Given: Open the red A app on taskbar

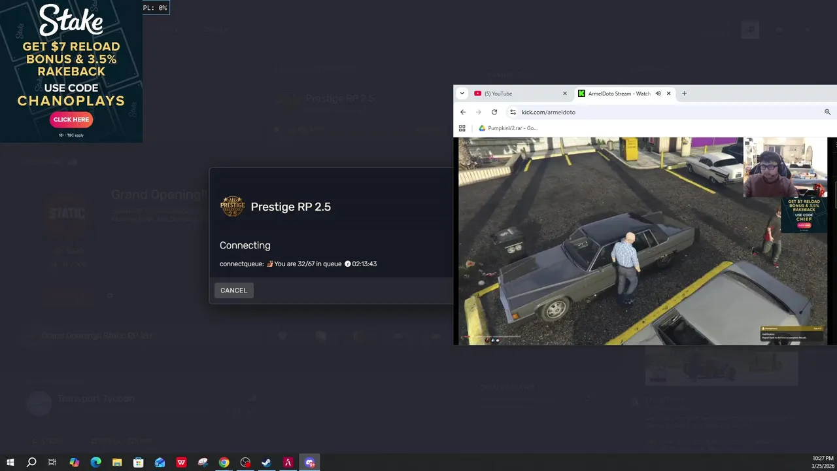Looking at the screenshot, I should coord(288,462).
